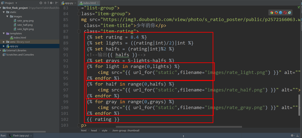
Task: Click the images folder name
Action: (18, 16)
